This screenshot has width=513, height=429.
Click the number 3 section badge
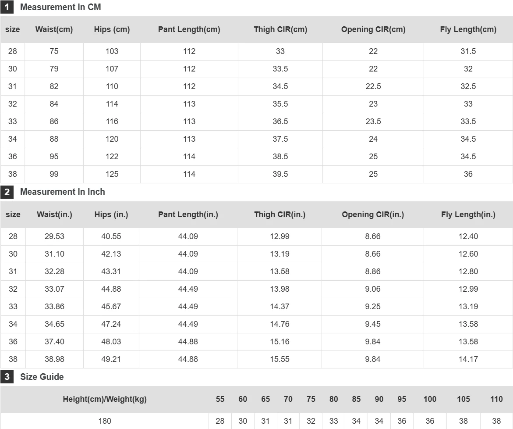tap(7, 377)
